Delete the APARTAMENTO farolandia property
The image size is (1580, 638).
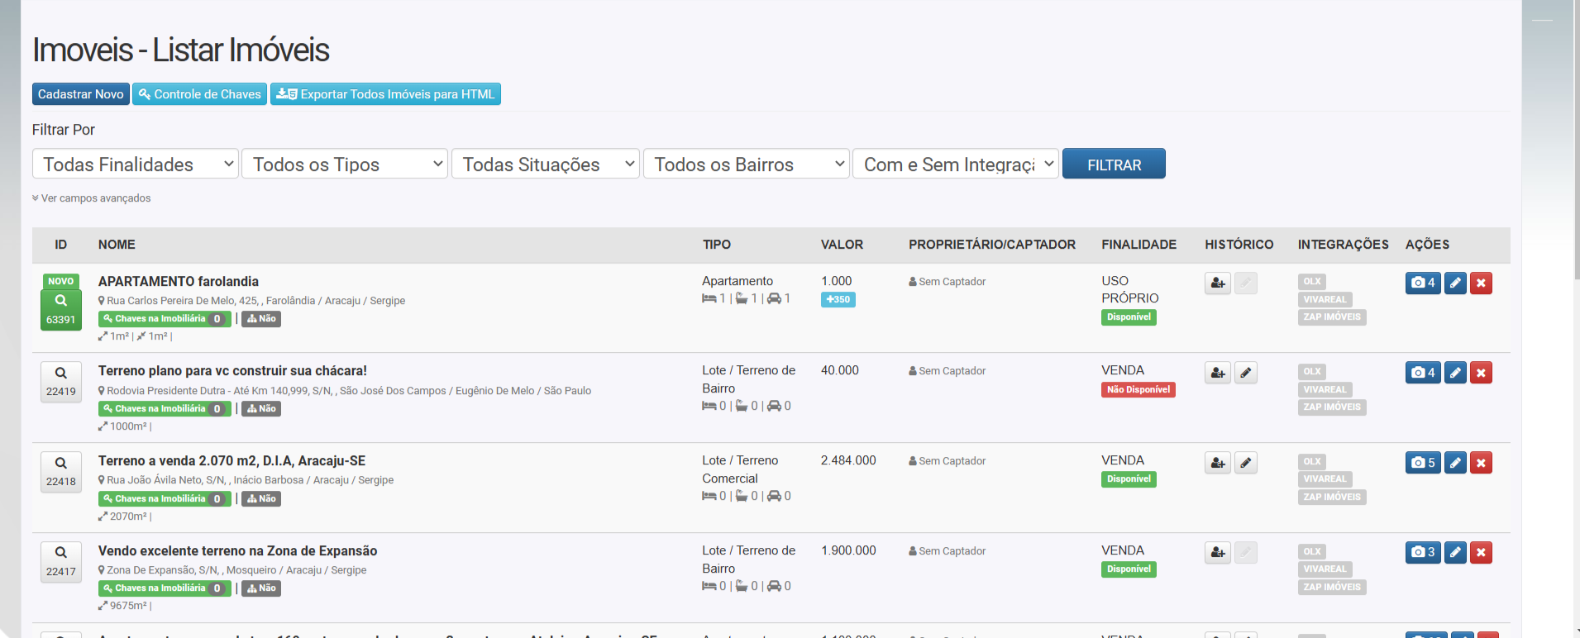(1481, 283)
